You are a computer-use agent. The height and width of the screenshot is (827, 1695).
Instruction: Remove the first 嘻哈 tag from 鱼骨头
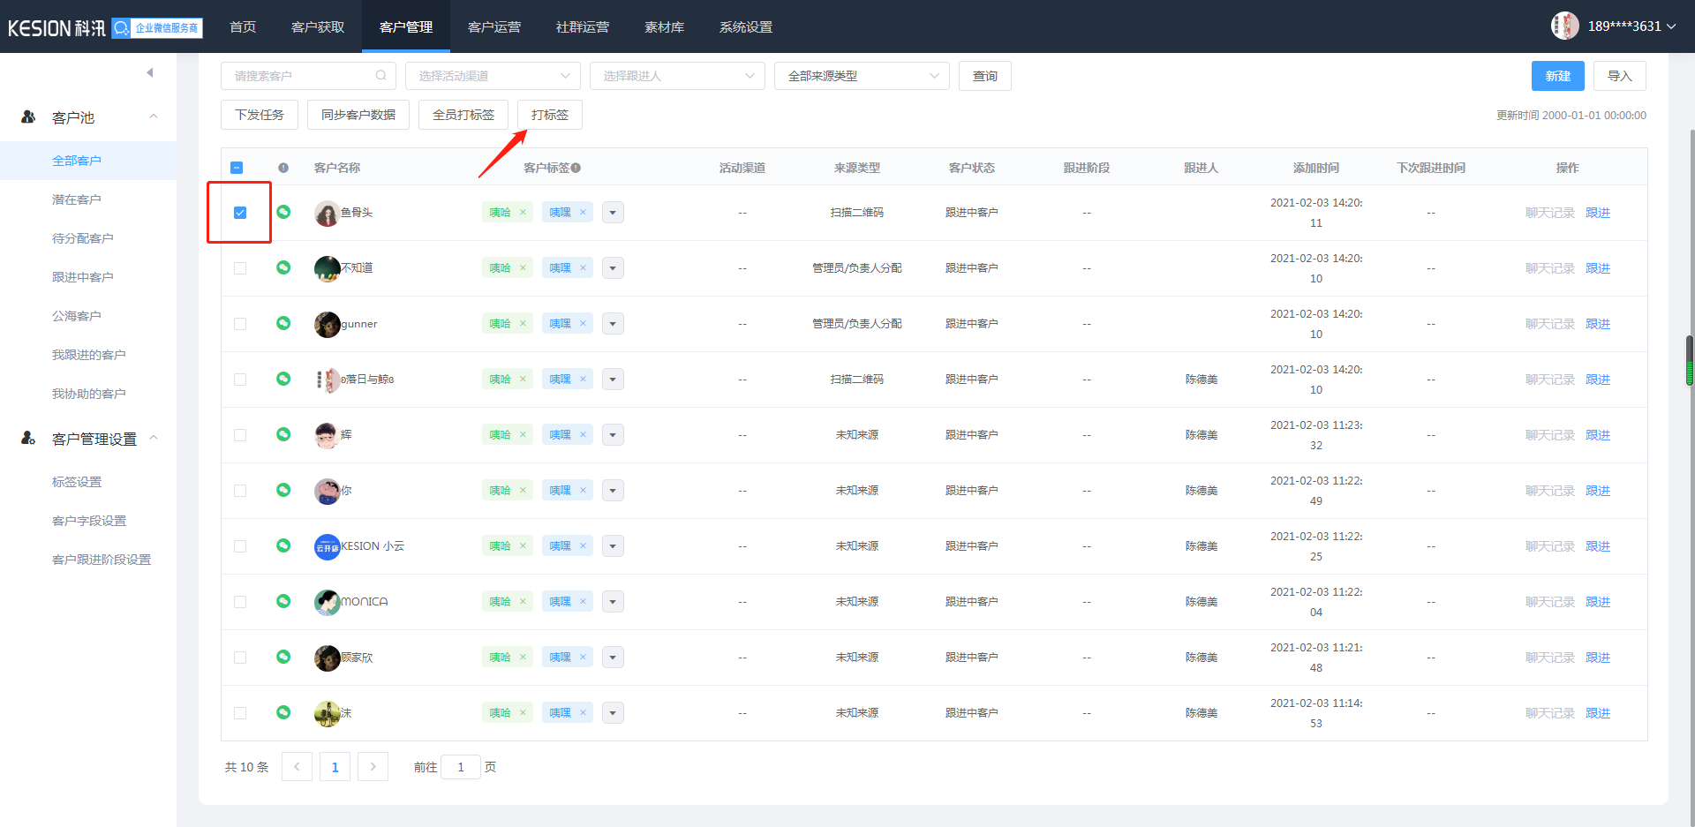click(x=523, y=213)
